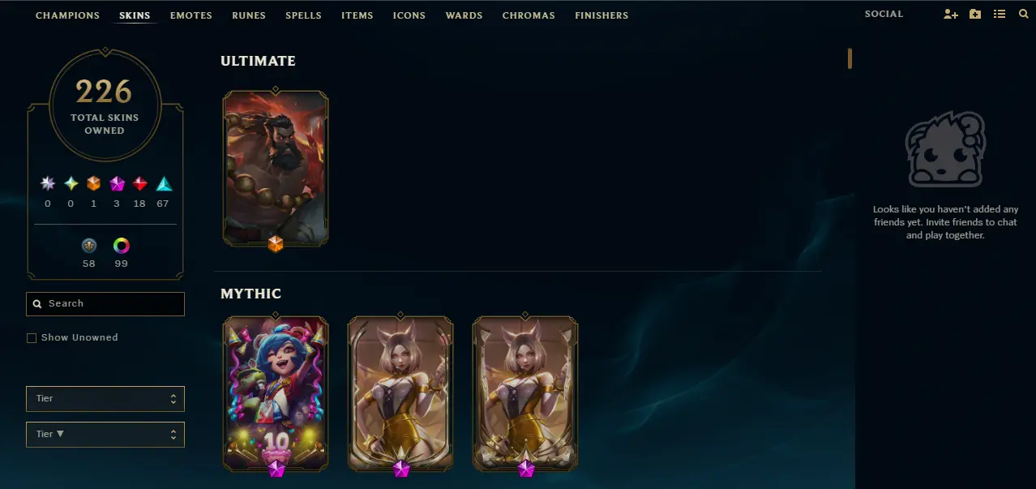The width and height of the screenshot is (1036, 489).
Task: Click the skins Search input field
Action: point(105,304)
